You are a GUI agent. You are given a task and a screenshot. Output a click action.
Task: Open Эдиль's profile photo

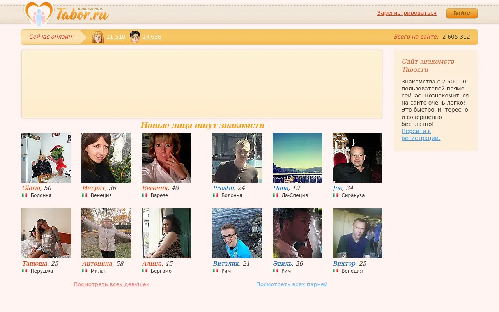(x=297, y=233)
